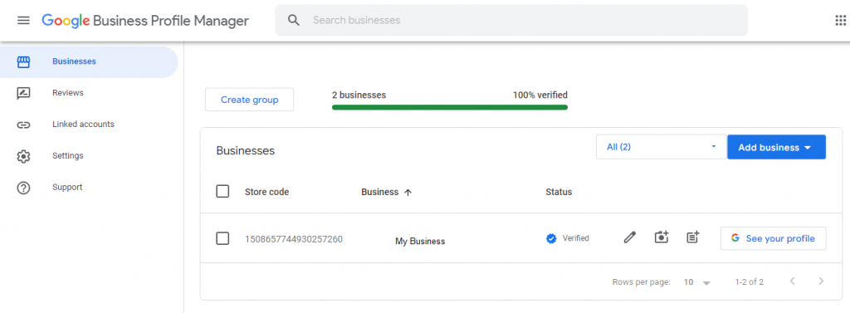Screen dimensions: 850x313
Task: Click the 100% verified label
Action: coord(540,95)
